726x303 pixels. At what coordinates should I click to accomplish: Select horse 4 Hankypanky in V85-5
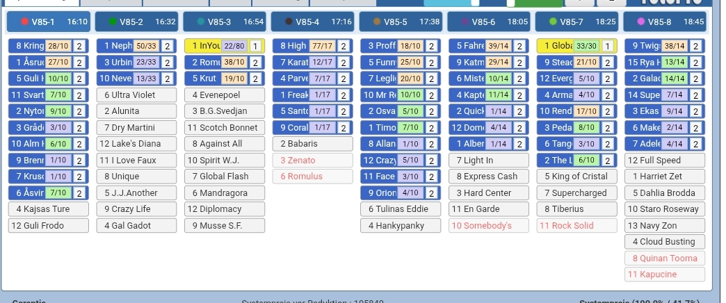(x=401, y=225)
